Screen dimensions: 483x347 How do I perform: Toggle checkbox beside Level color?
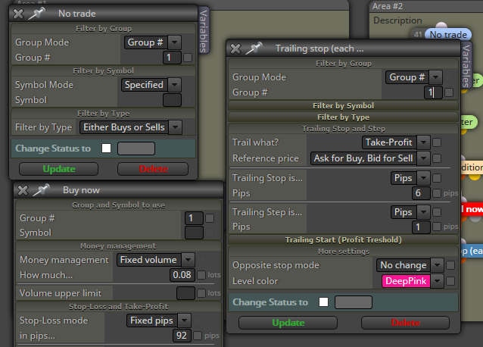click(450, 281)
